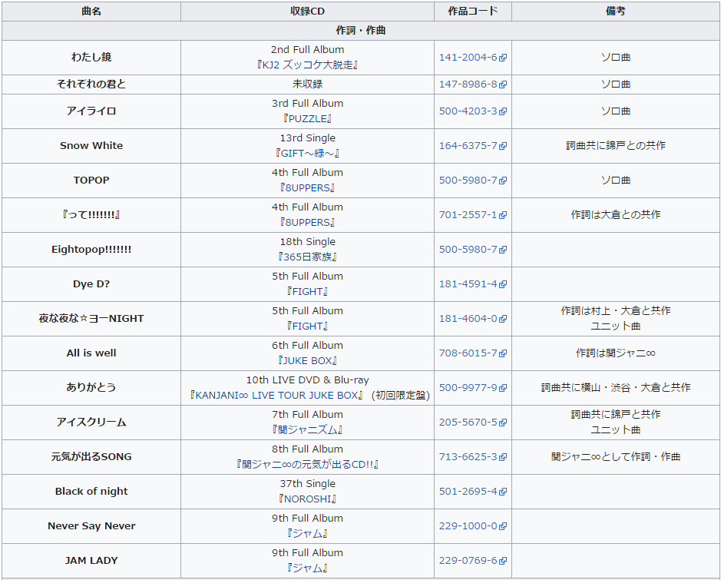Open FIGHT link in Dye D? row
The width and height of the screenshot is (721, 580).
point(307,292)
